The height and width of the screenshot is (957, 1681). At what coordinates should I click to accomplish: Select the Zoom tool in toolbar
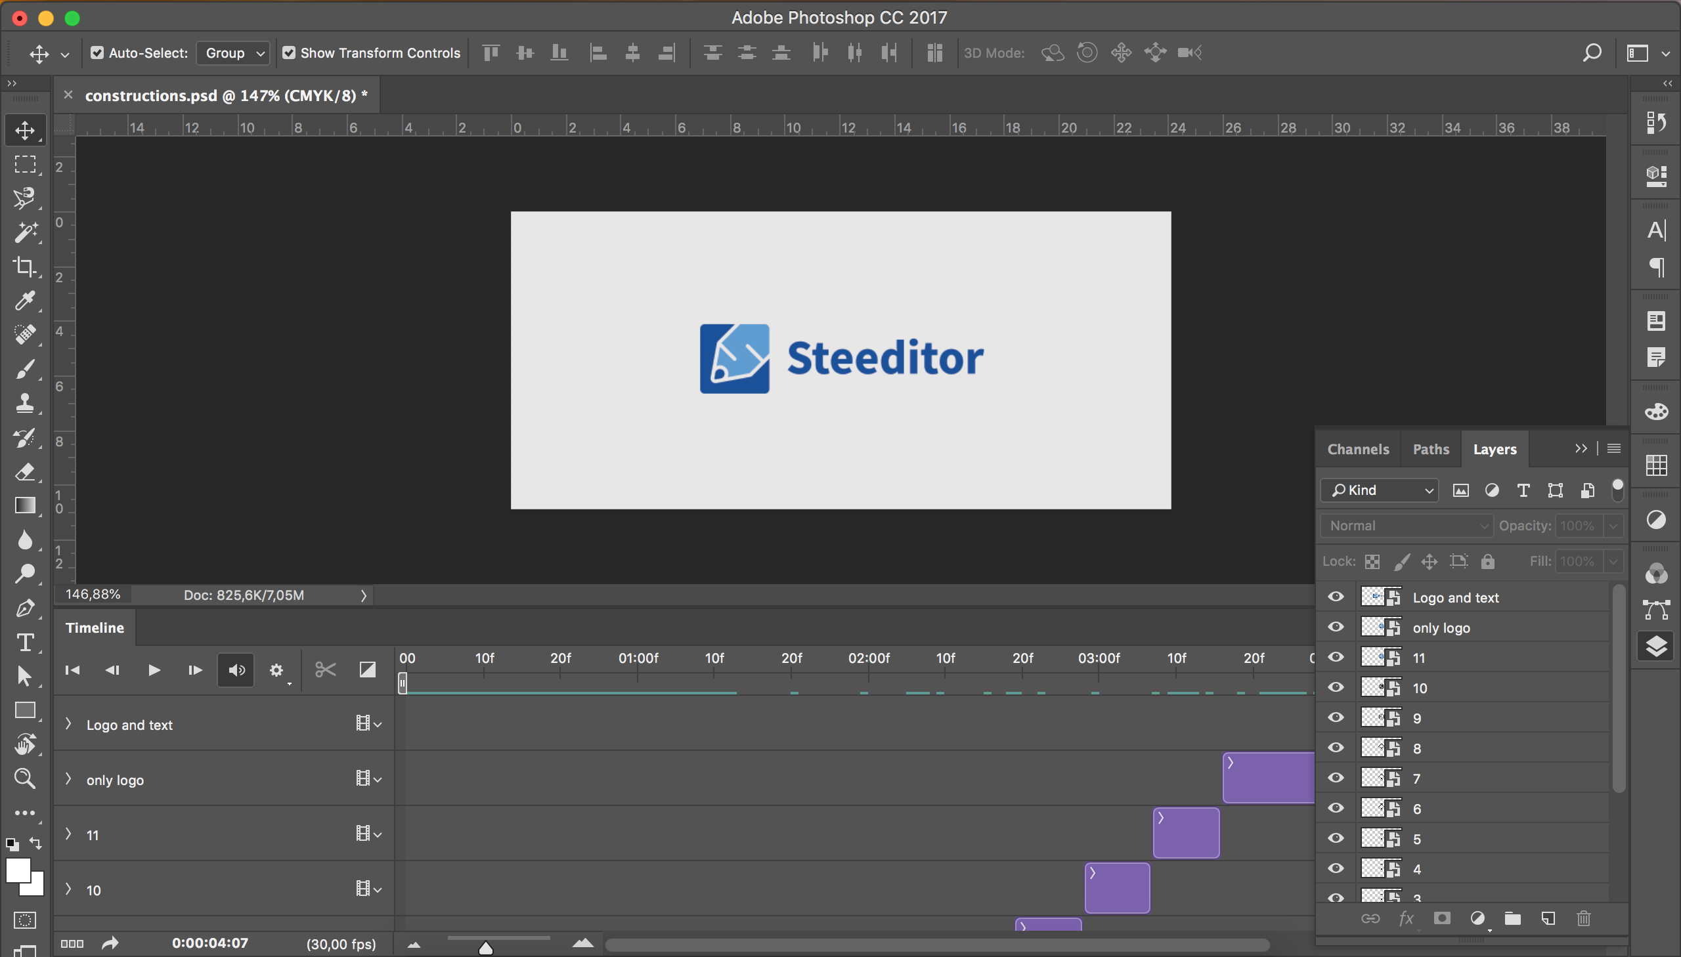25,779
